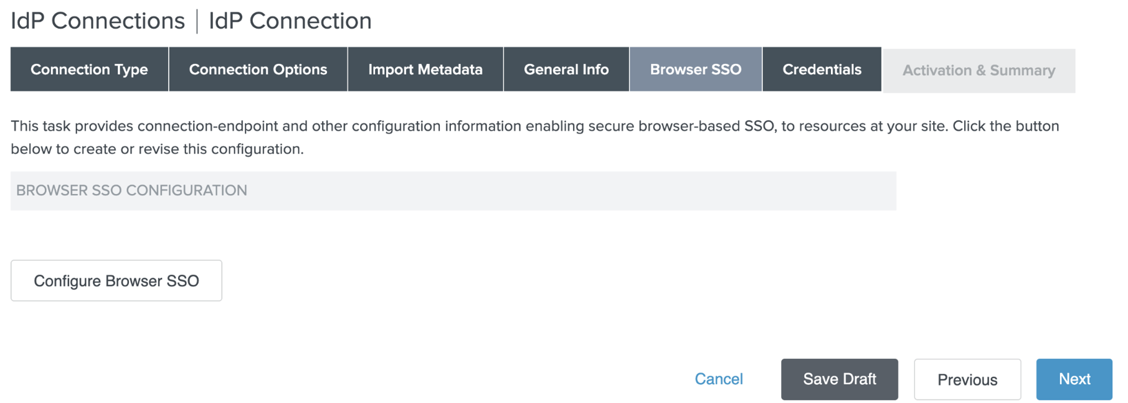Save the connection as a draft
Screen dimensions: 1128x403
pos(839,379)
